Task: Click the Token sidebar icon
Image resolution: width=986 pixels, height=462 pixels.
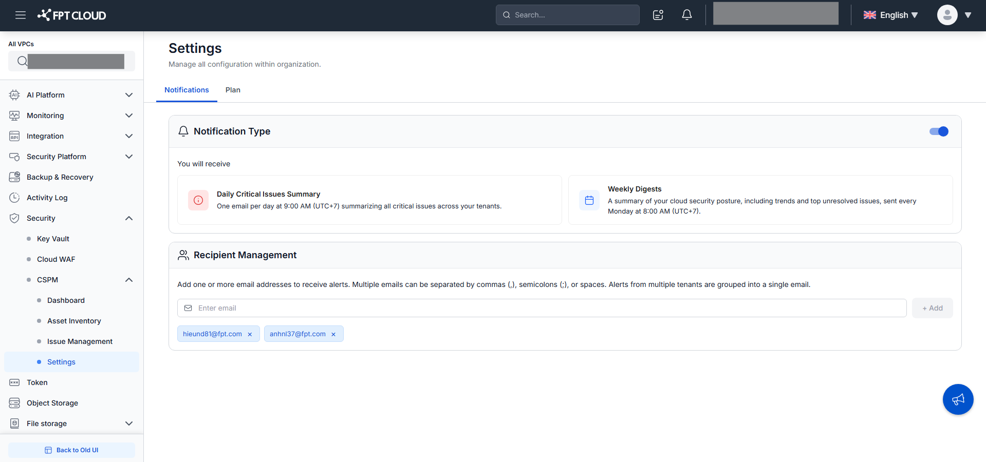Action: coord(14,382)
